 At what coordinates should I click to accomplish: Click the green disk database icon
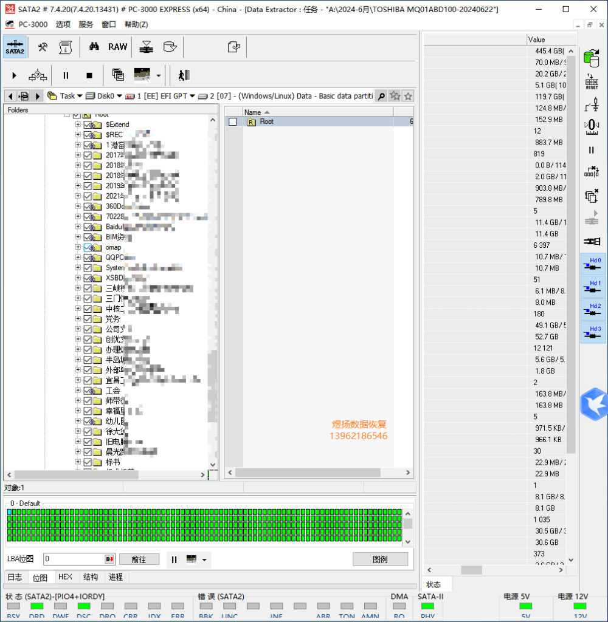pyautogui.click(x=592, y=59)
